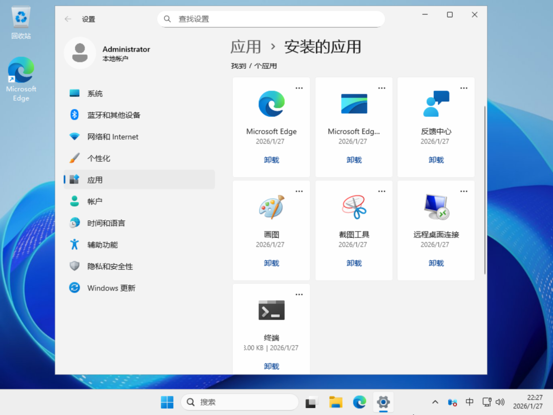The width and height of the screenshot is (553, 415).
Task: Uninstall Microsoft Edge via 卸载 link
Action: pos(271,160)
